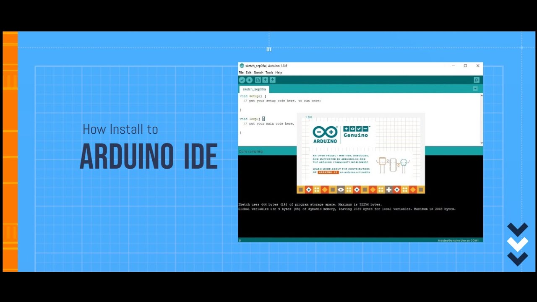Click the 'Done compiling' status text
The height and width of the screenshot is (302, 537).
point(251,151)
